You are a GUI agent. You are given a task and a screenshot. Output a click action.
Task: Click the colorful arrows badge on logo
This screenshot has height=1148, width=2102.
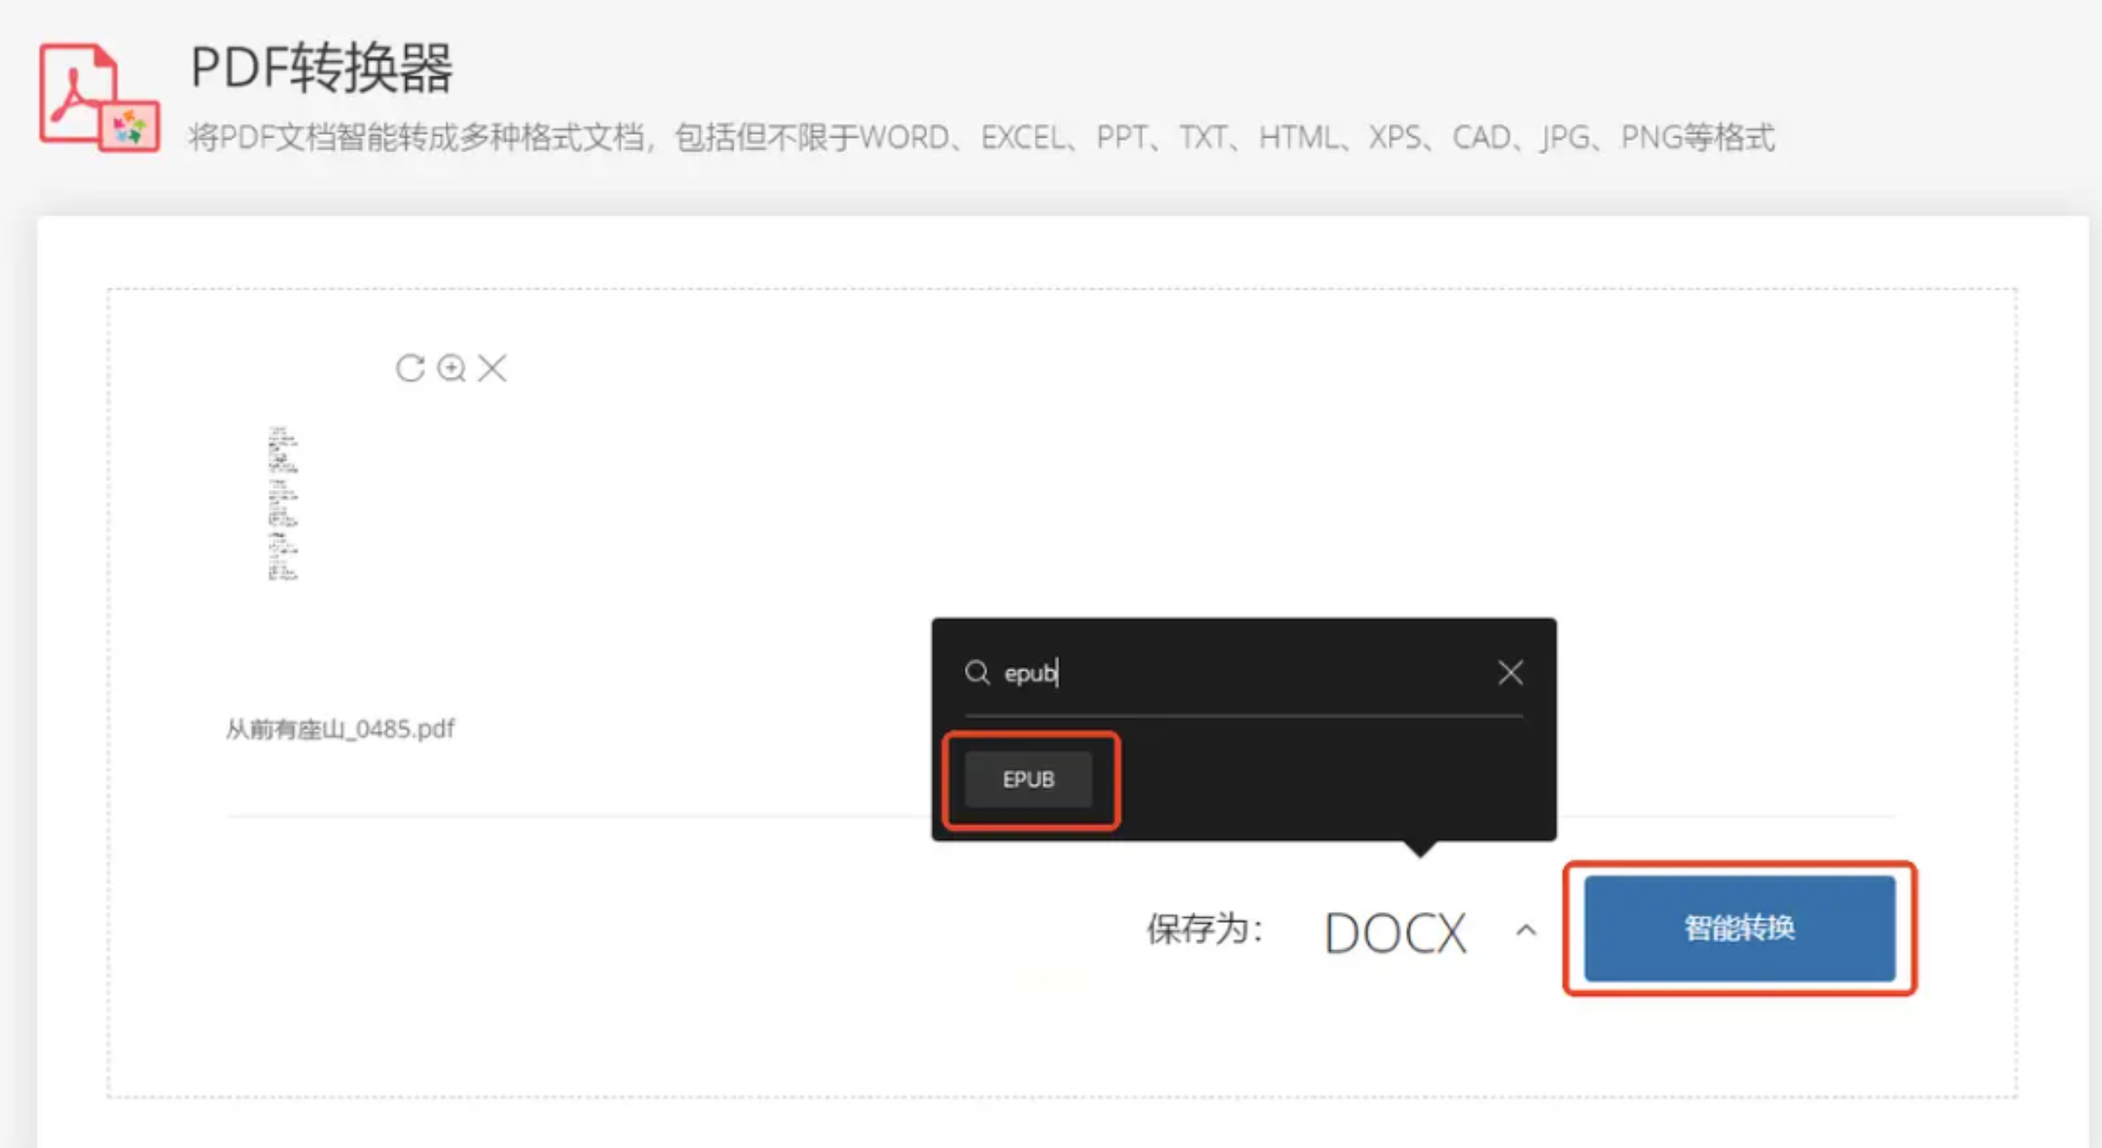click(129, 127)
